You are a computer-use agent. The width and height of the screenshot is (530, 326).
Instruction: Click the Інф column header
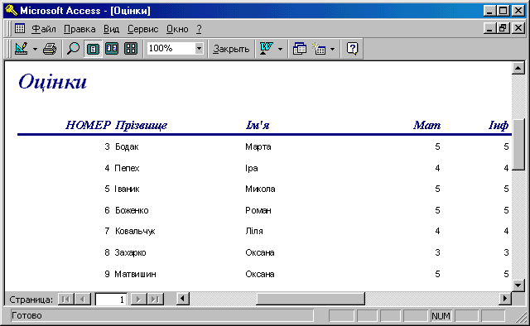pyautogui.click(x=499, y=125)
